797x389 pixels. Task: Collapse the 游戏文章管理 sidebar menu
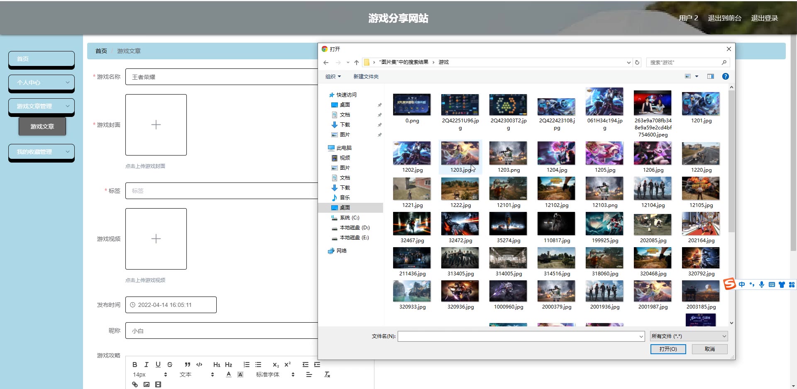(x=42, y=106)
